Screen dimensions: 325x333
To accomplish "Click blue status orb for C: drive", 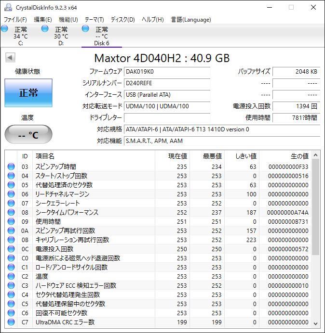I will [4, 28].
